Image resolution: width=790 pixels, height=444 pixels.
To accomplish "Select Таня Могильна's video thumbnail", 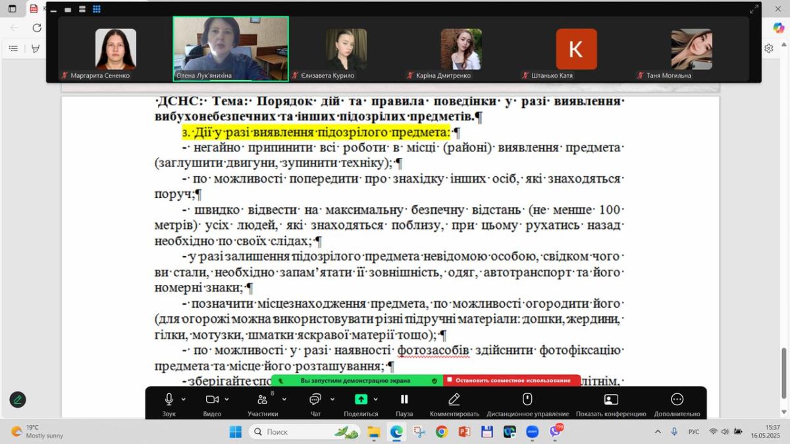I will click(x=691, y=49).
